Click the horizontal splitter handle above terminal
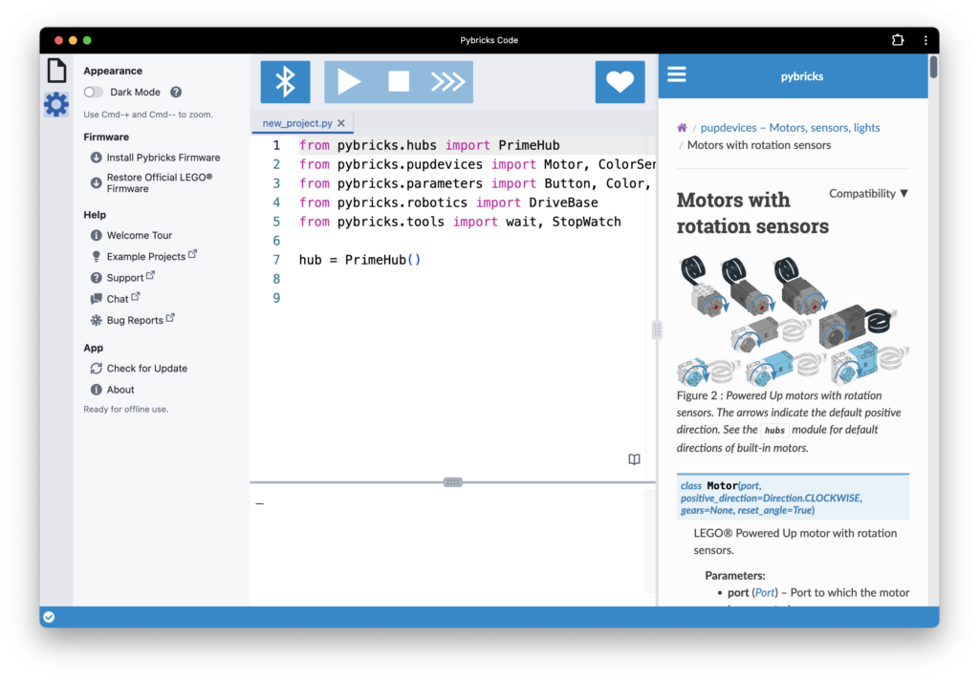Viewport: 979px width, 680px height. pyautogui.click(x=452, y=482)
